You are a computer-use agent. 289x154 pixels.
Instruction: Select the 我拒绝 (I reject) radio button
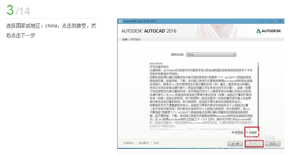click(x=233, y=132)
